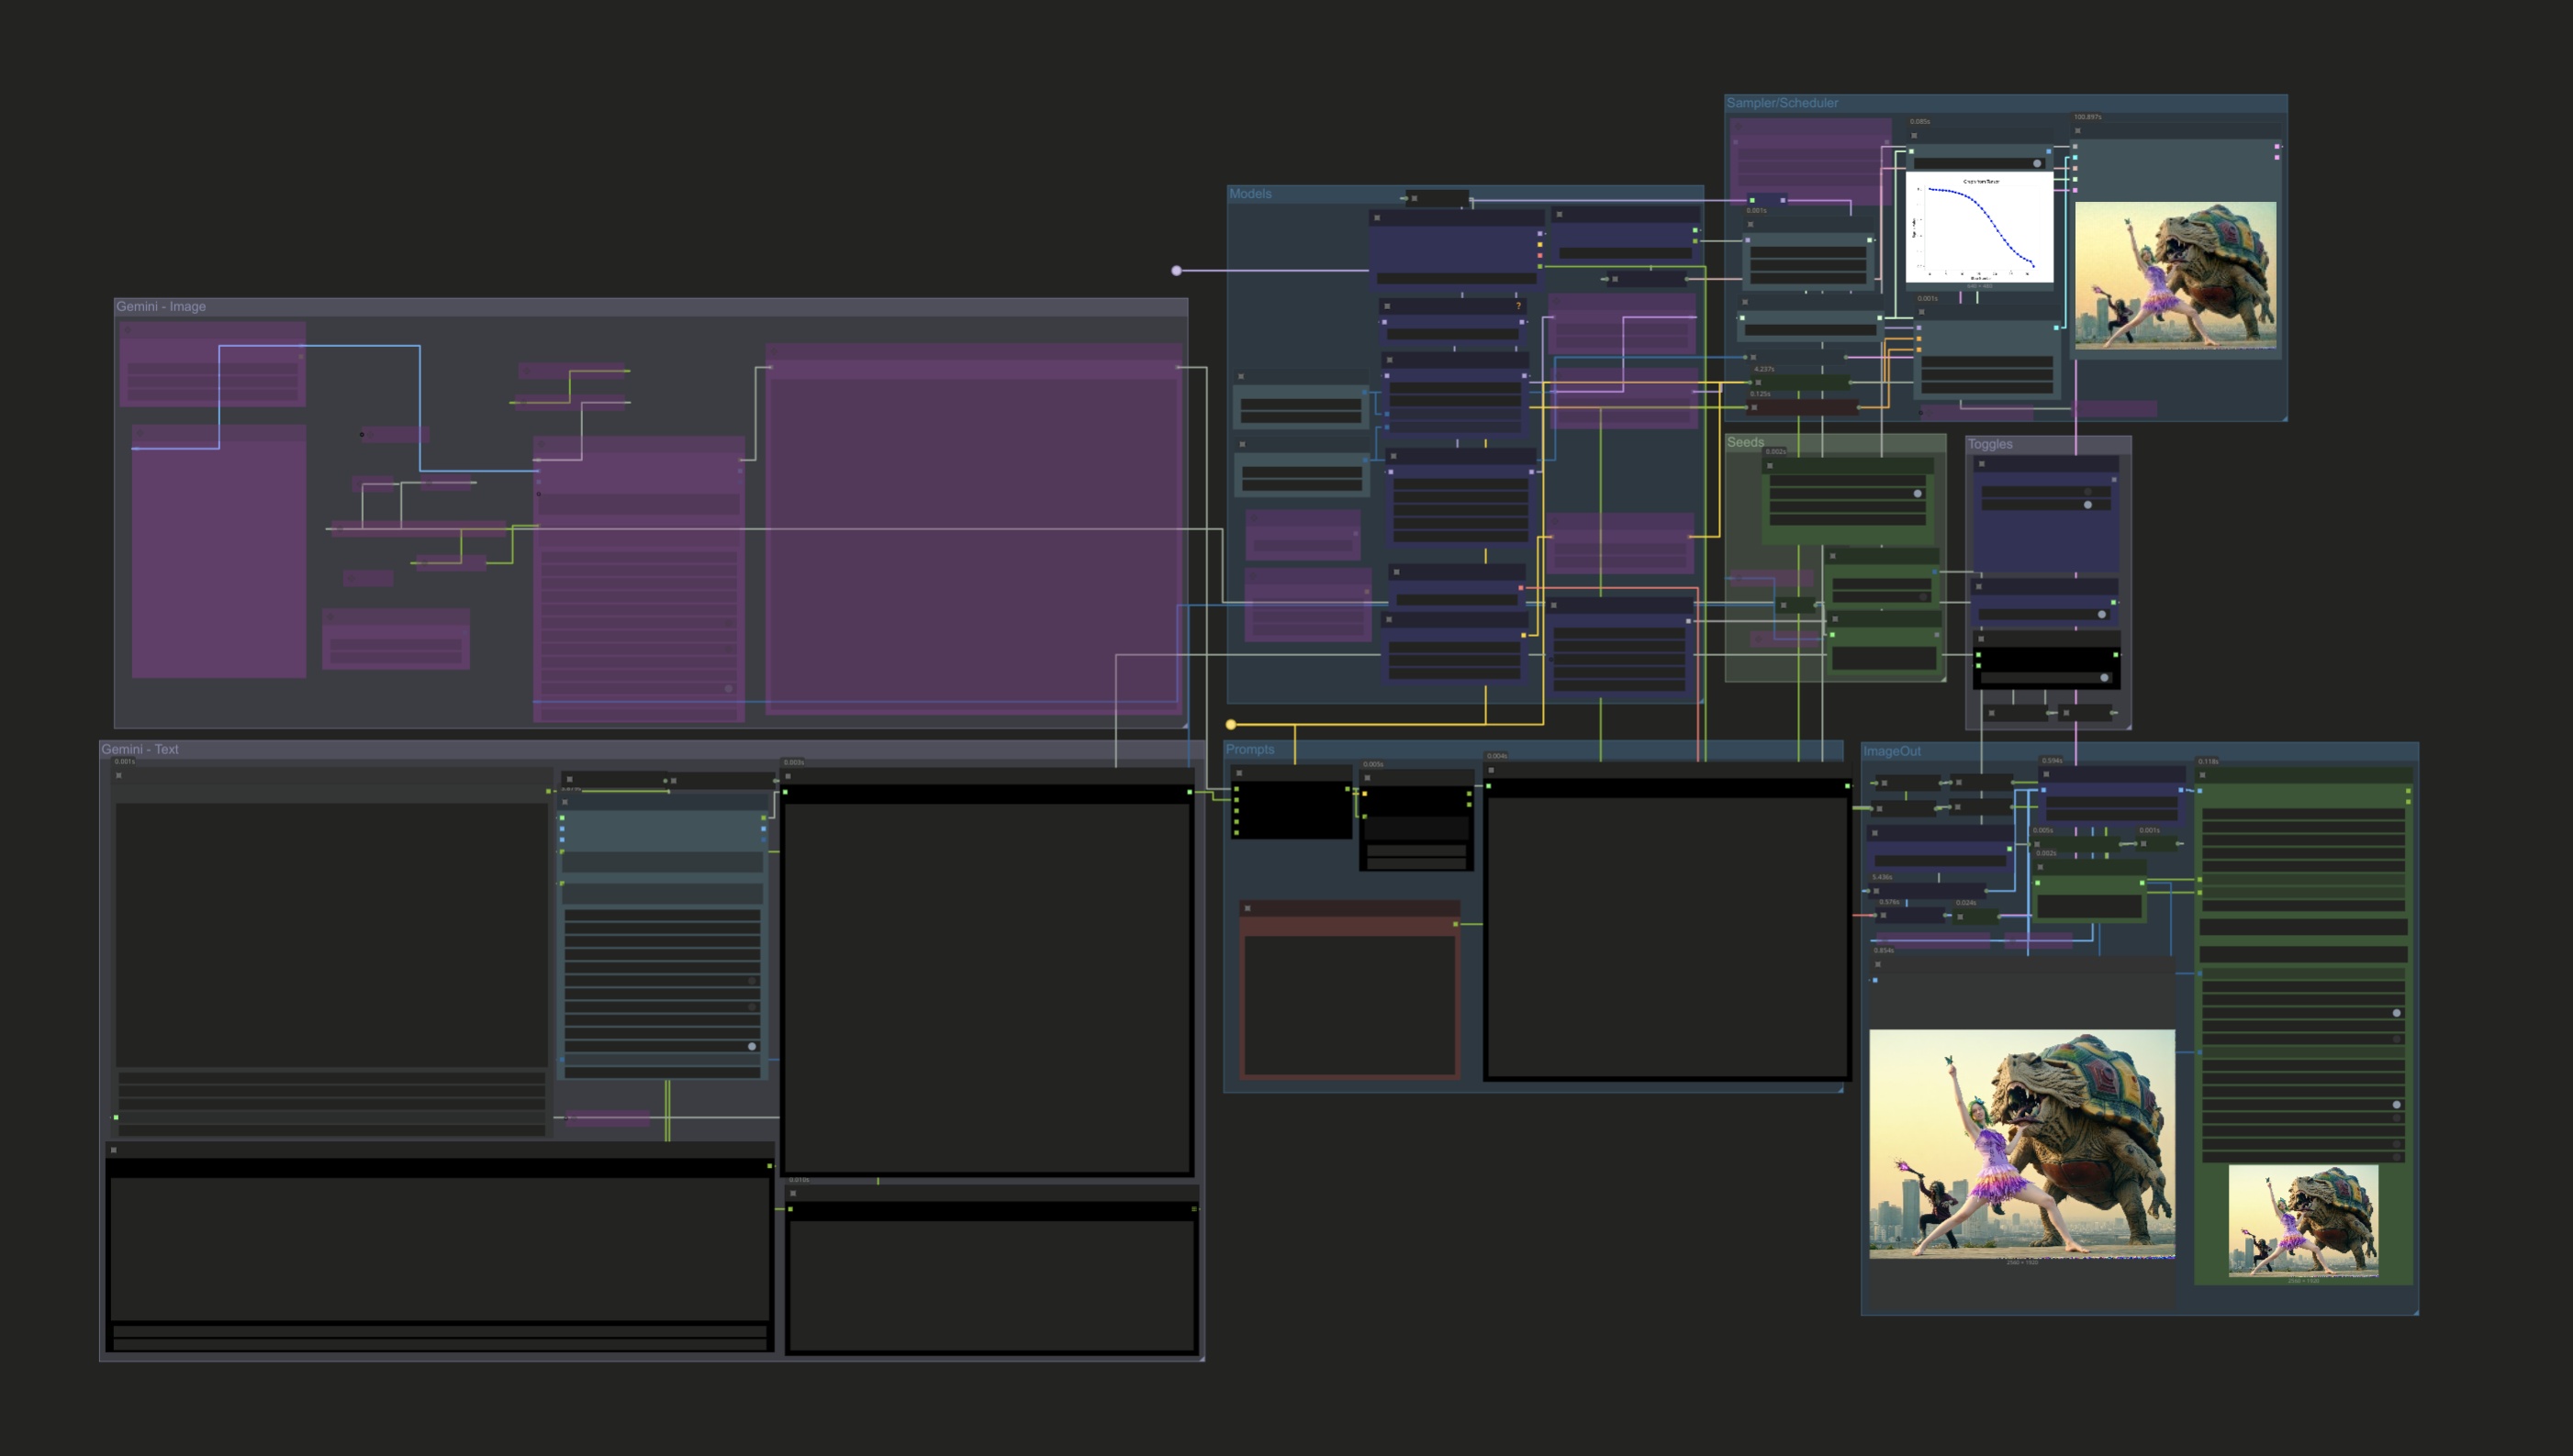Grab the Toggles group resize corner
The width and height of the screenshot is (2573, 1456).
click(2127, 726)
